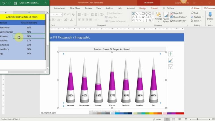Image resolution: width=215 pixels, height=121 pixels.
Task: Toggle the Notes pane in status bar
Action: (x=157, y=119)
